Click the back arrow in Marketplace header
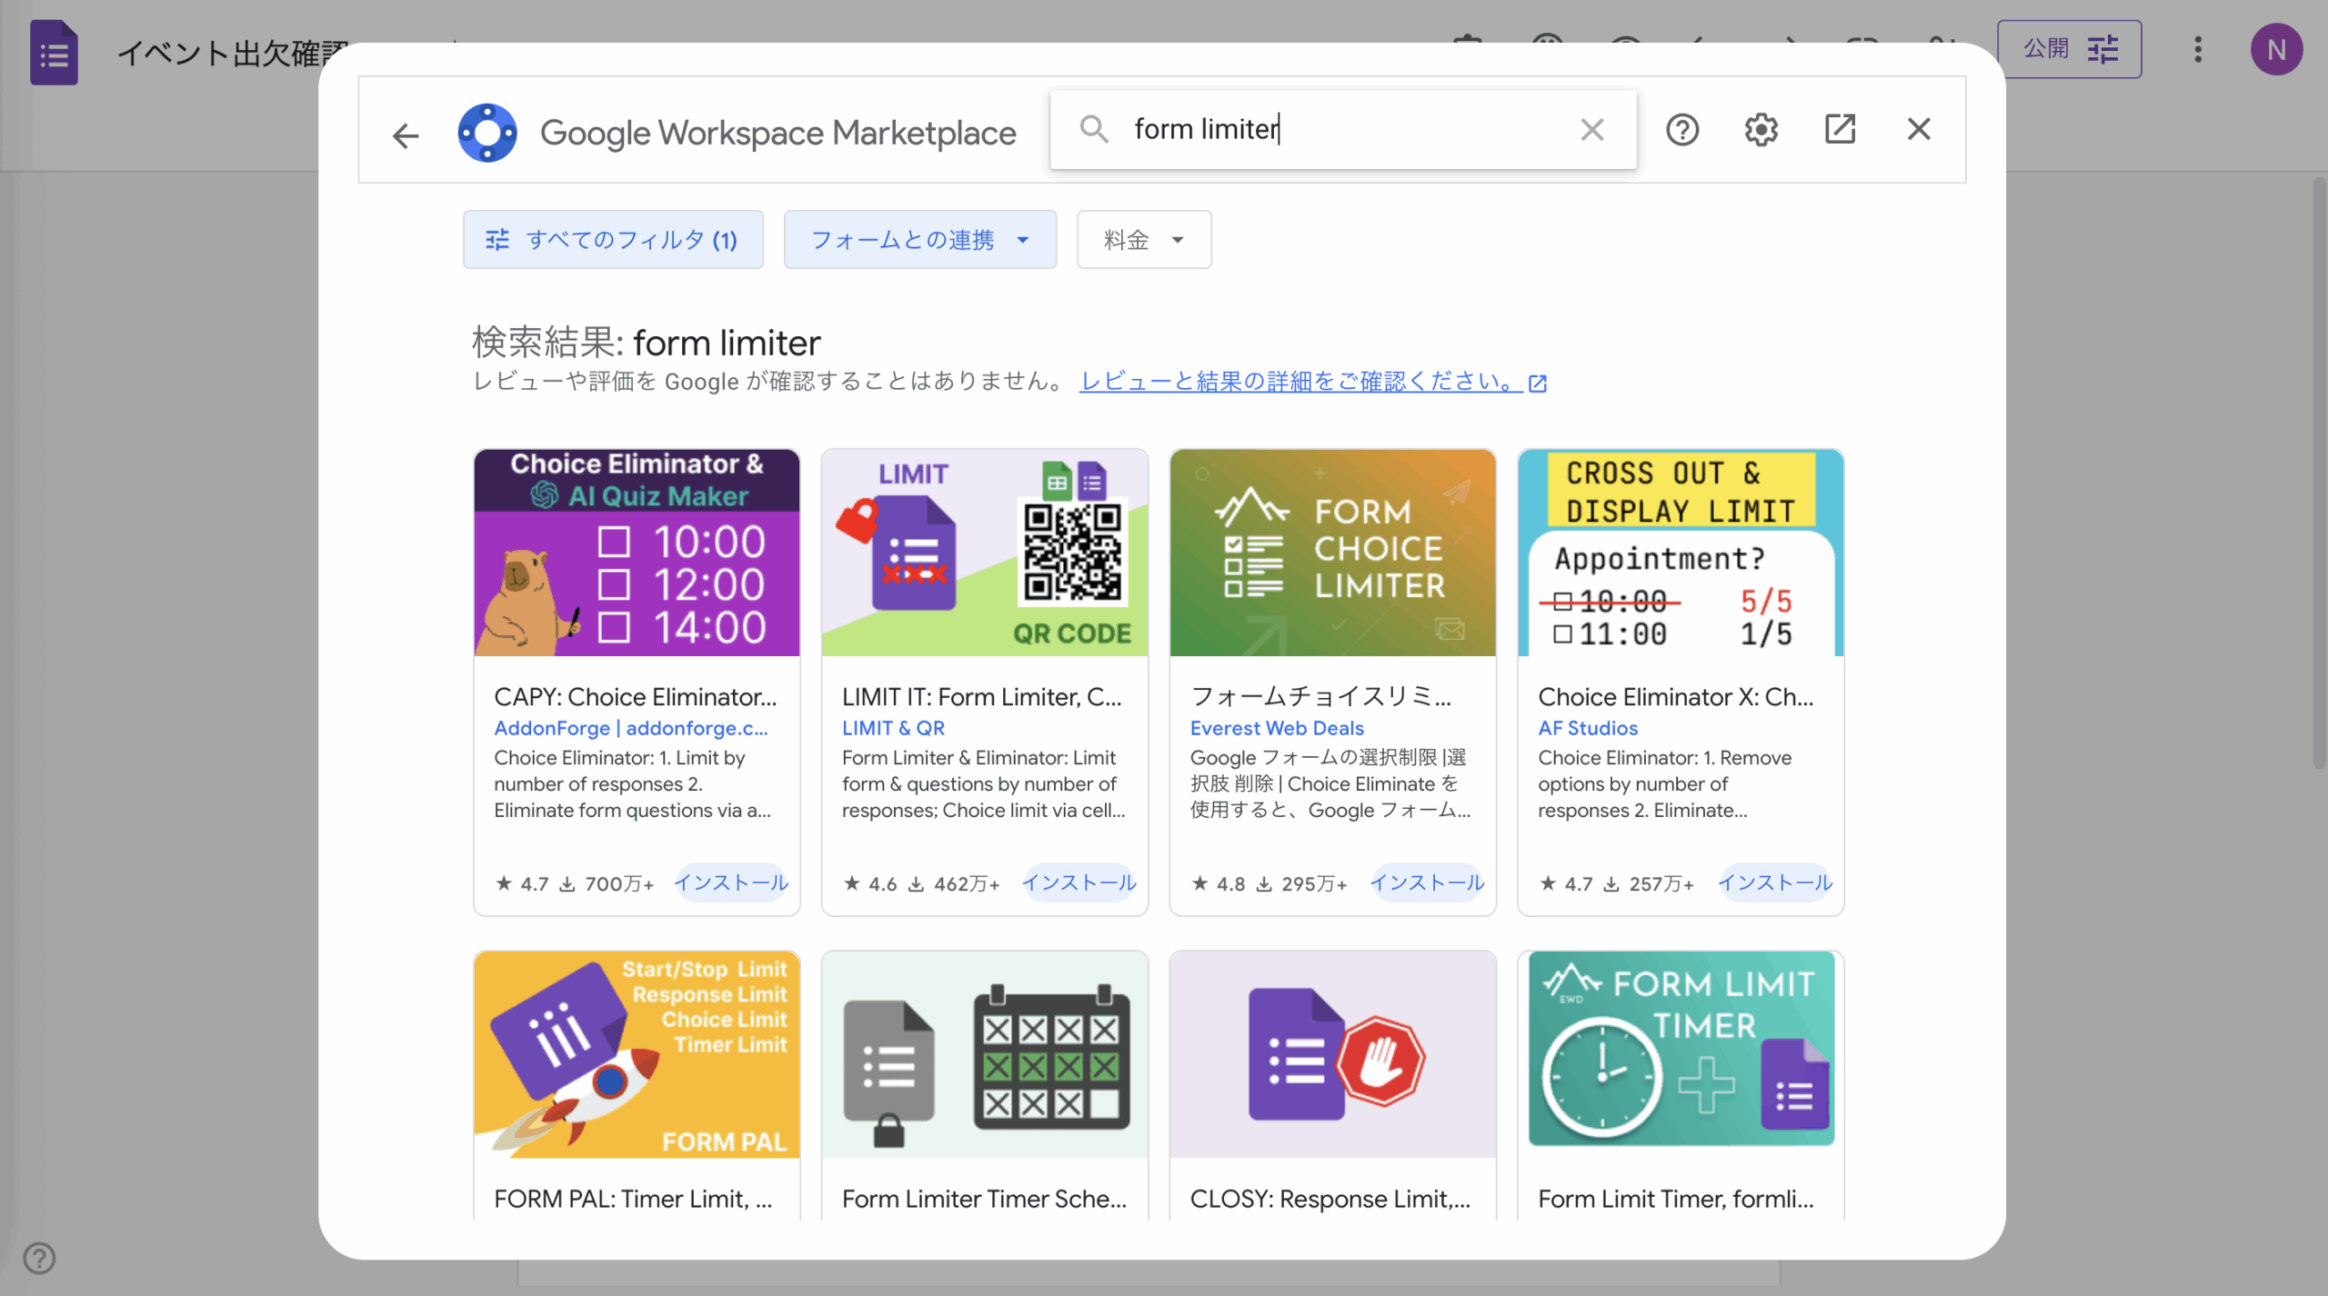The image size is (2328, 1296). point(406,135)
